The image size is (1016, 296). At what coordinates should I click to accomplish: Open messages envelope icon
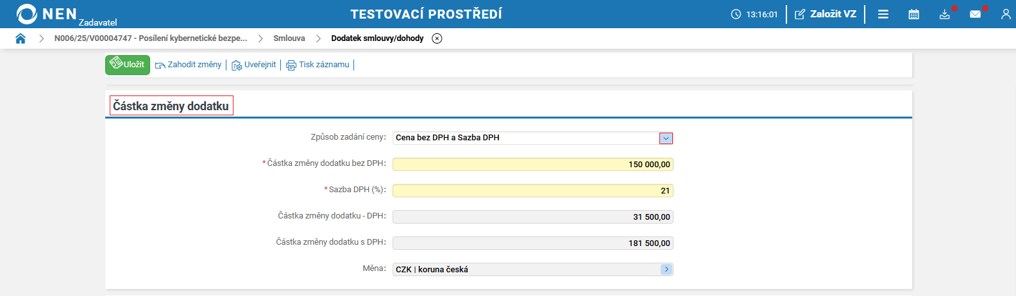click(976, 14)
